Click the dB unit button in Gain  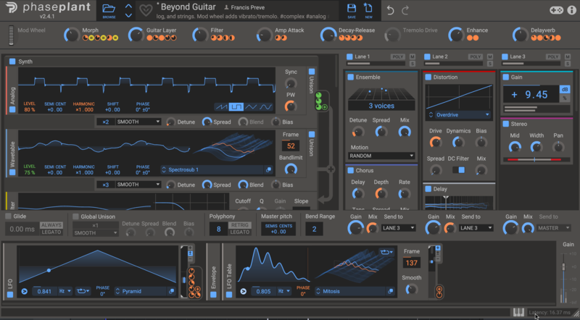click(x=564, y=89)
